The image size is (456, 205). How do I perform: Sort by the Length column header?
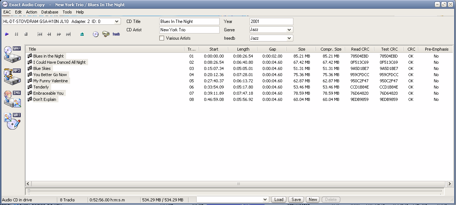click(243, 49)
